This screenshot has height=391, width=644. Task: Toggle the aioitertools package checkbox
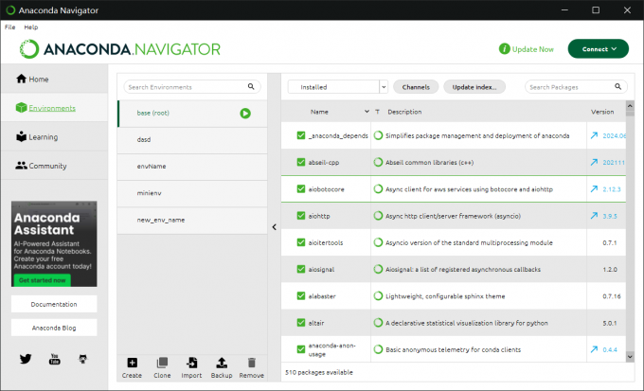pos(301,242)
